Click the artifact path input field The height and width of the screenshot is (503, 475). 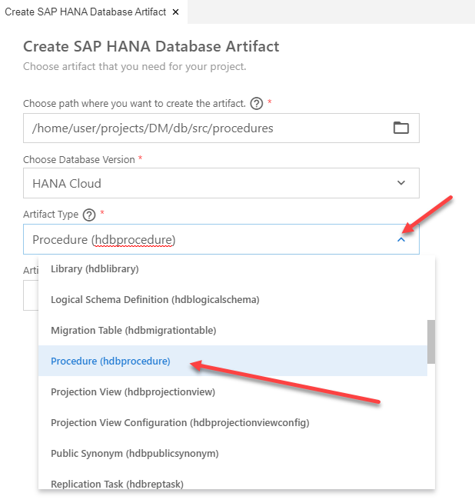[x=221, y=128]
